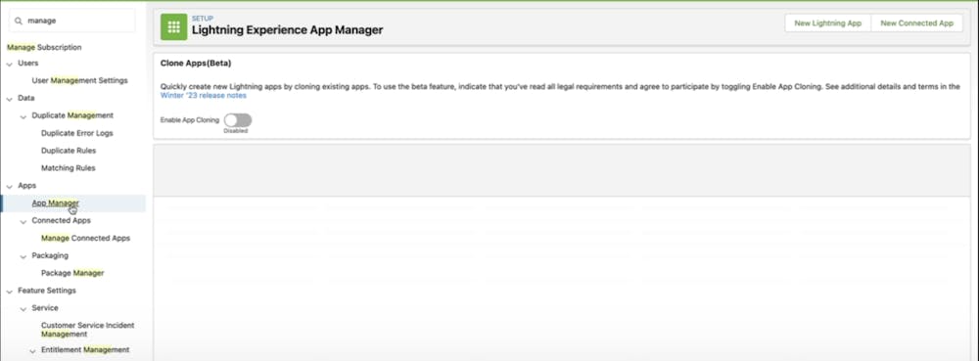Collapse the Users section chevron

click(x=10, y=64)
